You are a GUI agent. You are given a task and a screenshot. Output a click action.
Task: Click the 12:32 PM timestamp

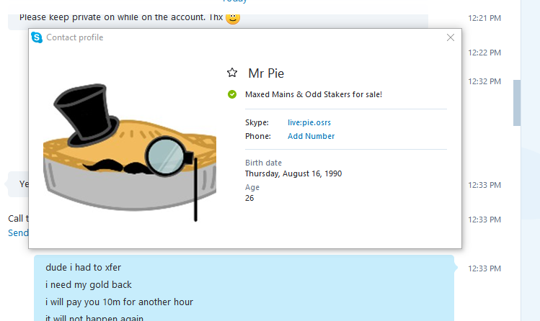pos(484,81)
